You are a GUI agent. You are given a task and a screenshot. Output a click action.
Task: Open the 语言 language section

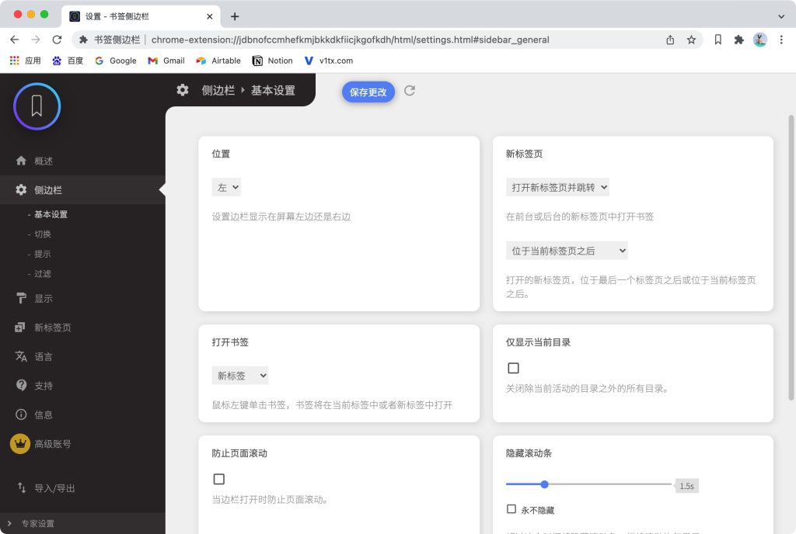pos(44,357)
